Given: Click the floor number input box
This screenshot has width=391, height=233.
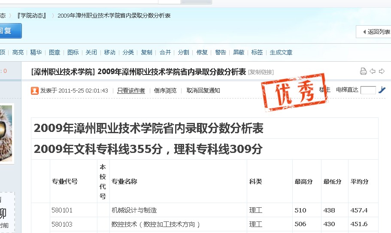Looking at the screenshot, I should [x=368, y=90].
